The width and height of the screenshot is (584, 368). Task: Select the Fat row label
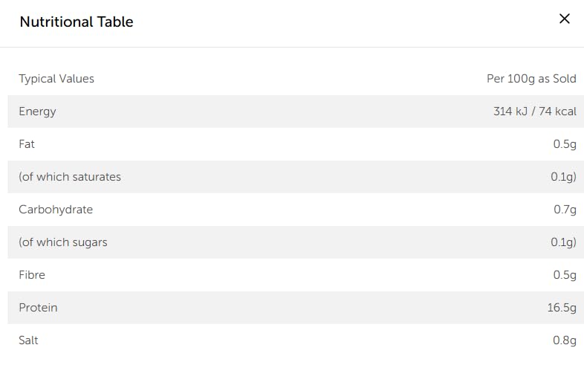27,144
